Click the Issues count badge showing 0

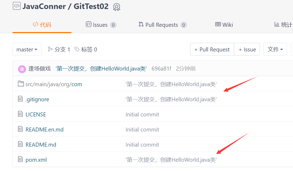pyautogui.click(x=113, y=25)
